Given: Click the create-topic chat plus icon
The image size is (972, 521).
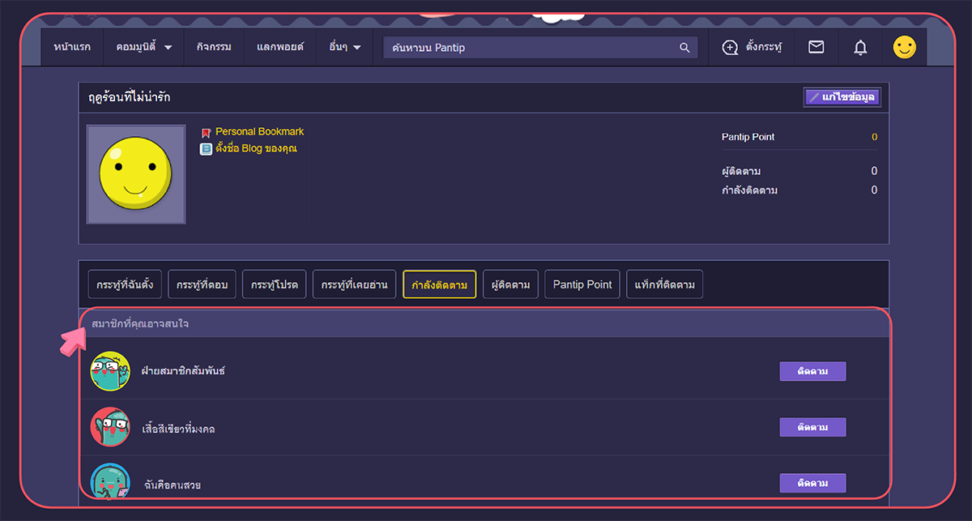Looking at the screenshot, I should [730, 48].
